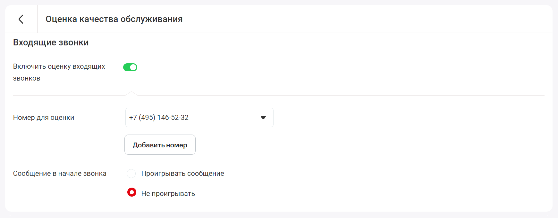This screenshot has width=558, height=218.
Task: Click the dropdown caret beside the phone number
Action: 263,118
